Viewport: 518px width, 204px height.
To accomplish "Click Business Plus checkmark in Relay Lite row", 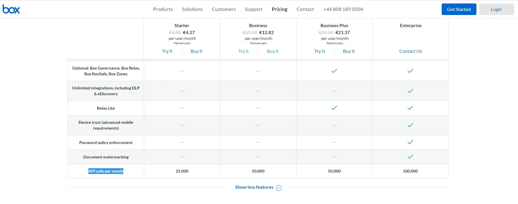I will (x=334, y=108).
